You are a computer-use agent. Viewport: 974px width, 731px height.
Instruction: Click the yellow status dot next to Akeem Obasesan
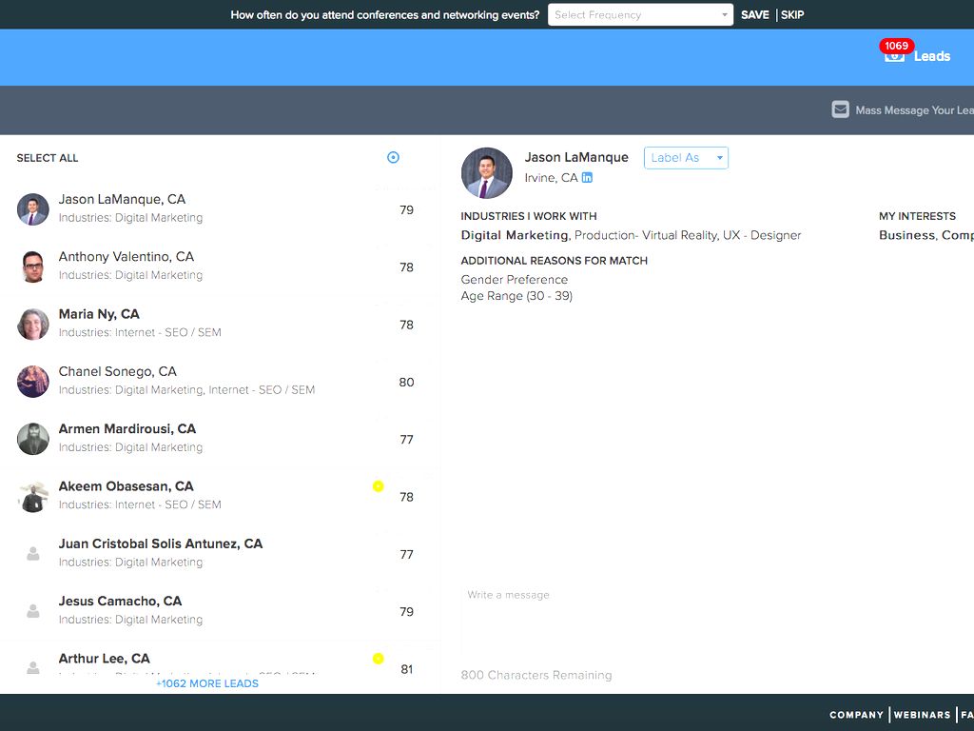tap(378, 486)
